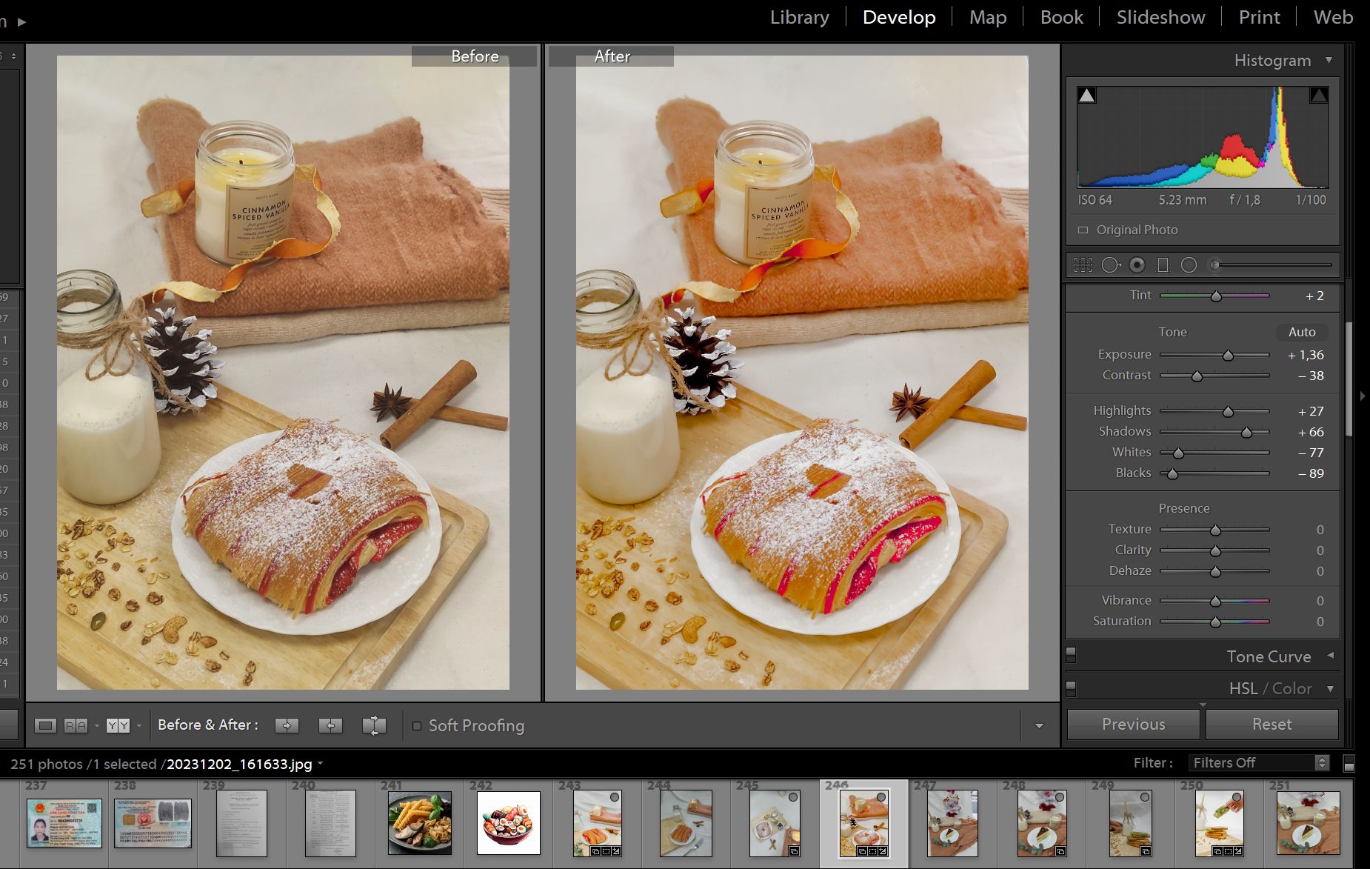
Task: Open toolbar options dropdown arrow
Action: pos(1039,726)
